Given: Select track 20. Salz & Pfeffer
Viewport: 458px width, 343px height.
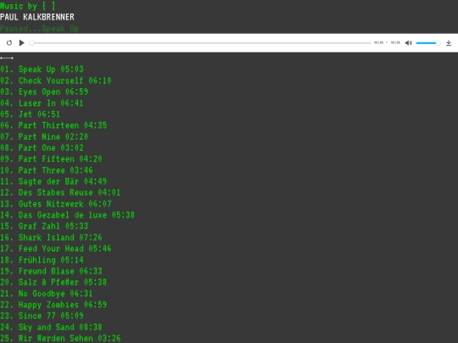Looking at the screenshot, I should pyautogui.click(x=53, y=282).
